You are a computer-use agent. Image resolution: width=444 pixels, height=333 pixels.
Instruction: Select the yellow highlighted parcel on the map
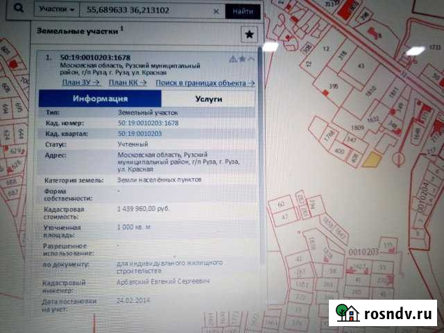(x=373, y=158)
